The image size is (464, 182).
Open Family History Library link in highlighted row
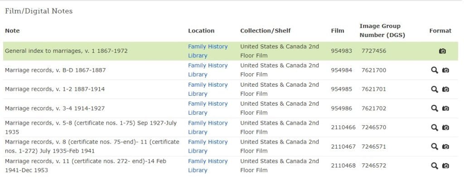[208, 51]
